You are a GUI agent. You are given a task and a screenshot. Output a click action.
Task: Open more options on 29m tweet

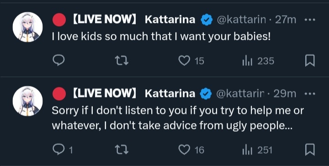pos(310,94)
